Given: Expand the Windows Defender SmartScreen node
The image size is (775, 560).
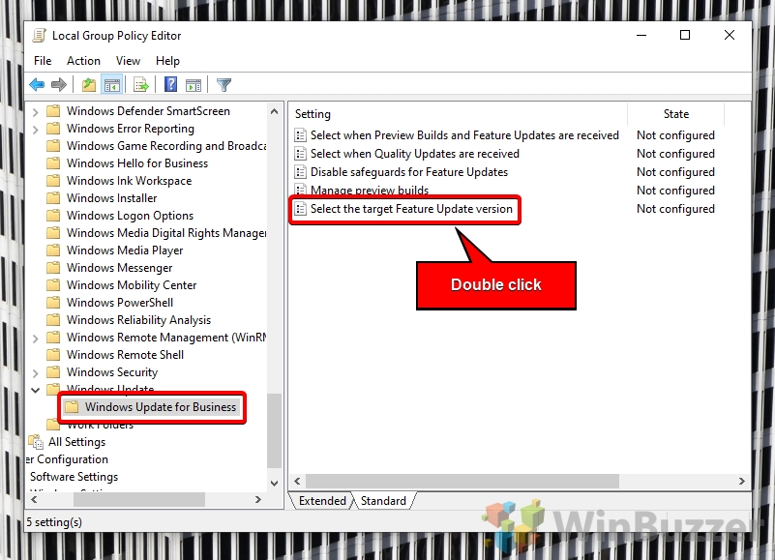Looking at the screenshot, I should pyautogui.click(x=35, y=112).
